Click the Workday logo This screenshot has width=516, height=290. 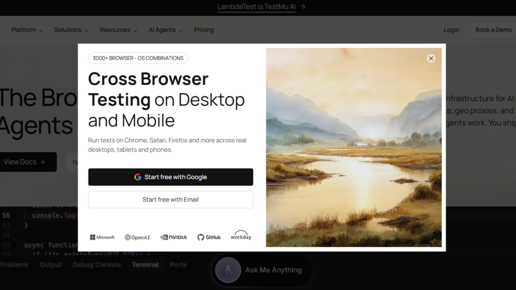(x=241, y=235)
